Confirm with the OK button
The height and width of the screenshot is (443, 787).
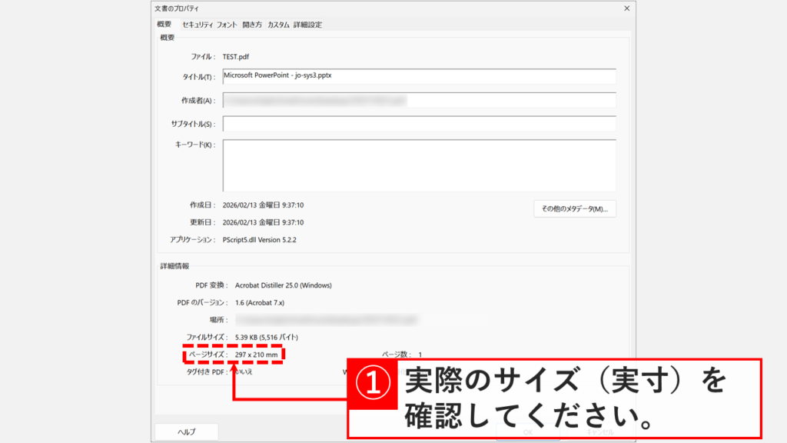[529, 431]
